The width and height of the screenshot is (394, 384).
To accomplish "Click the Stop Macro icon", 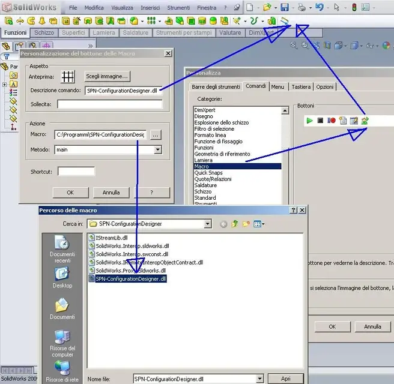I will point(320,121).
